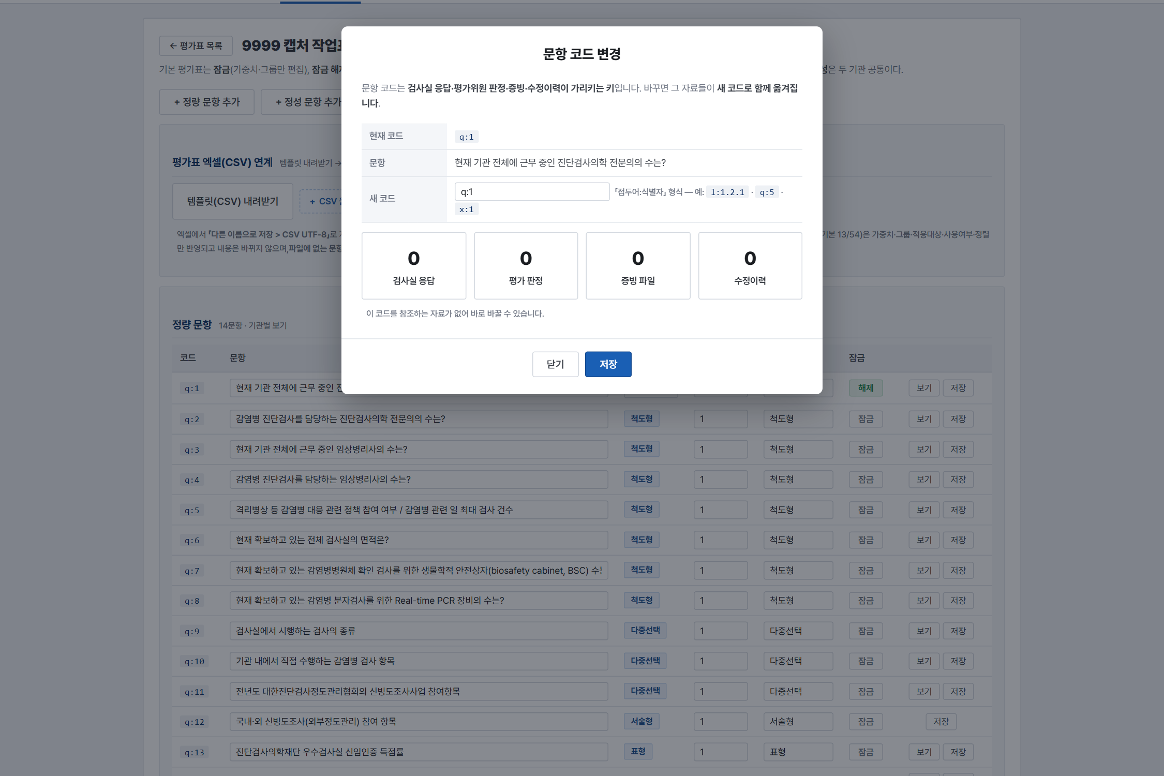Click 템플릿(CSV) 내려받기 button
The height and width of the screenshot is (776, 1164).
coord(233,201)
